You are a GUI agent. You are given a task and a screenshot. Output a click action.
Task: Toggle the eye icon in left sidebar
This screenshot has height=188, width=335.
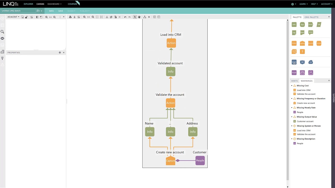[x=2, y=38]
